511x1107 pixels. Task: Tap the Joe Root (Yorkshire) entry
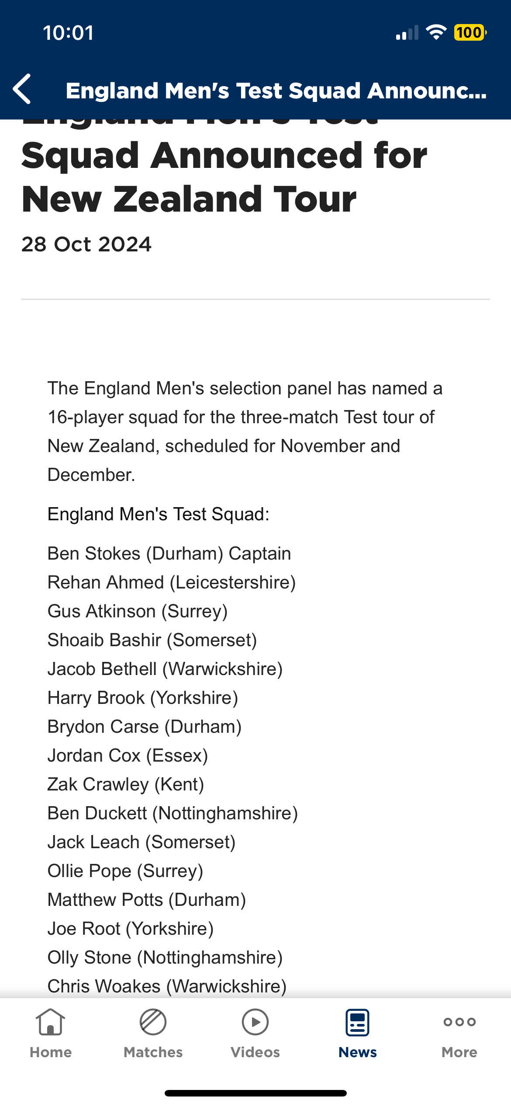[x=130, y=929]
